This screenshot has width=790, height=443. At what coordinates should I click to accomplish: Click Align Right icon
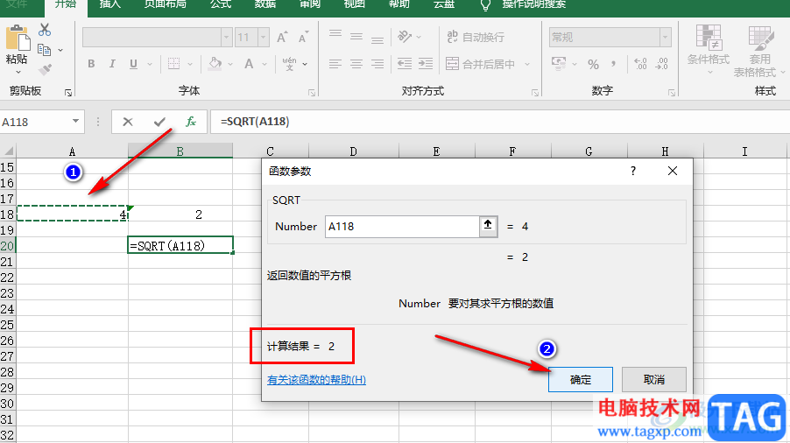pyautogui.click(x=377, y=64)
